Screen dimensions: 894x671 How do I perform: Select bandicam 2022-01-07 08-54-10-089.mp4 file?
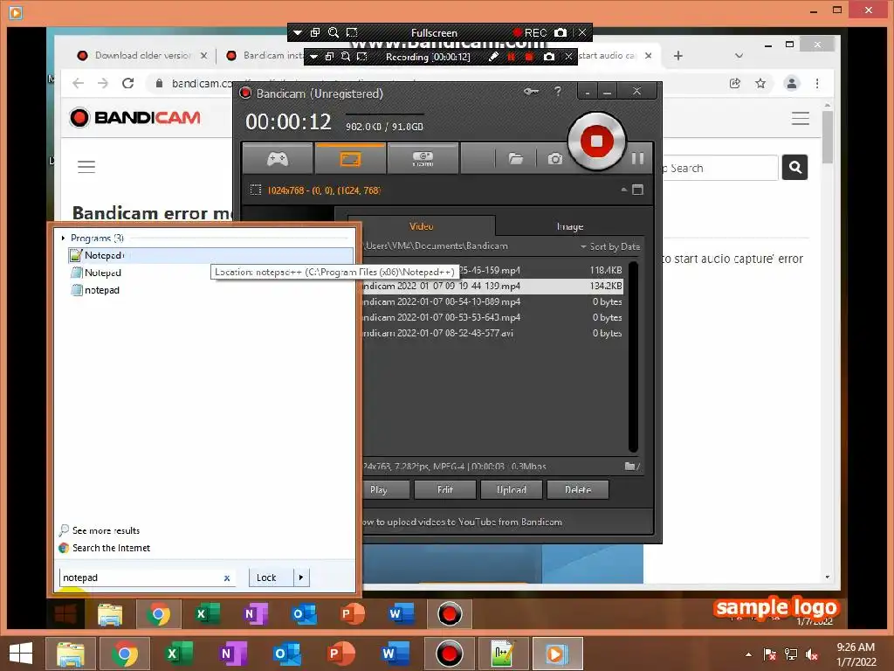tap(492, 301)
